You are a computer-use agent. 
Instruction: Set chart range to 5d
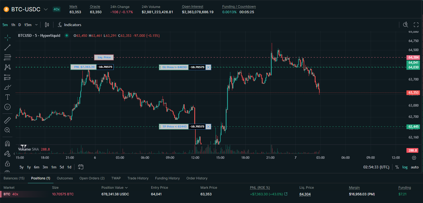point(62,167)
